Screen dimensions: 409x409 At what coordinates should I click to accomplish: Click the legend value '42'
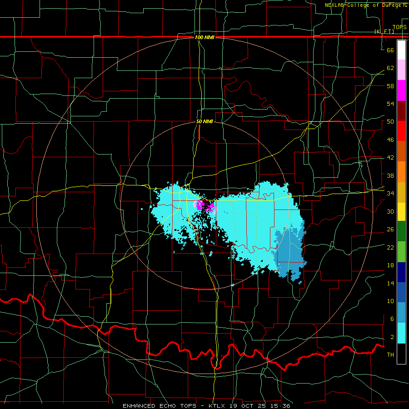click(390, 158)
